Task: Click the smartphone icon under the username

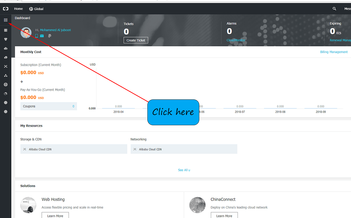Action: point(36,36)
